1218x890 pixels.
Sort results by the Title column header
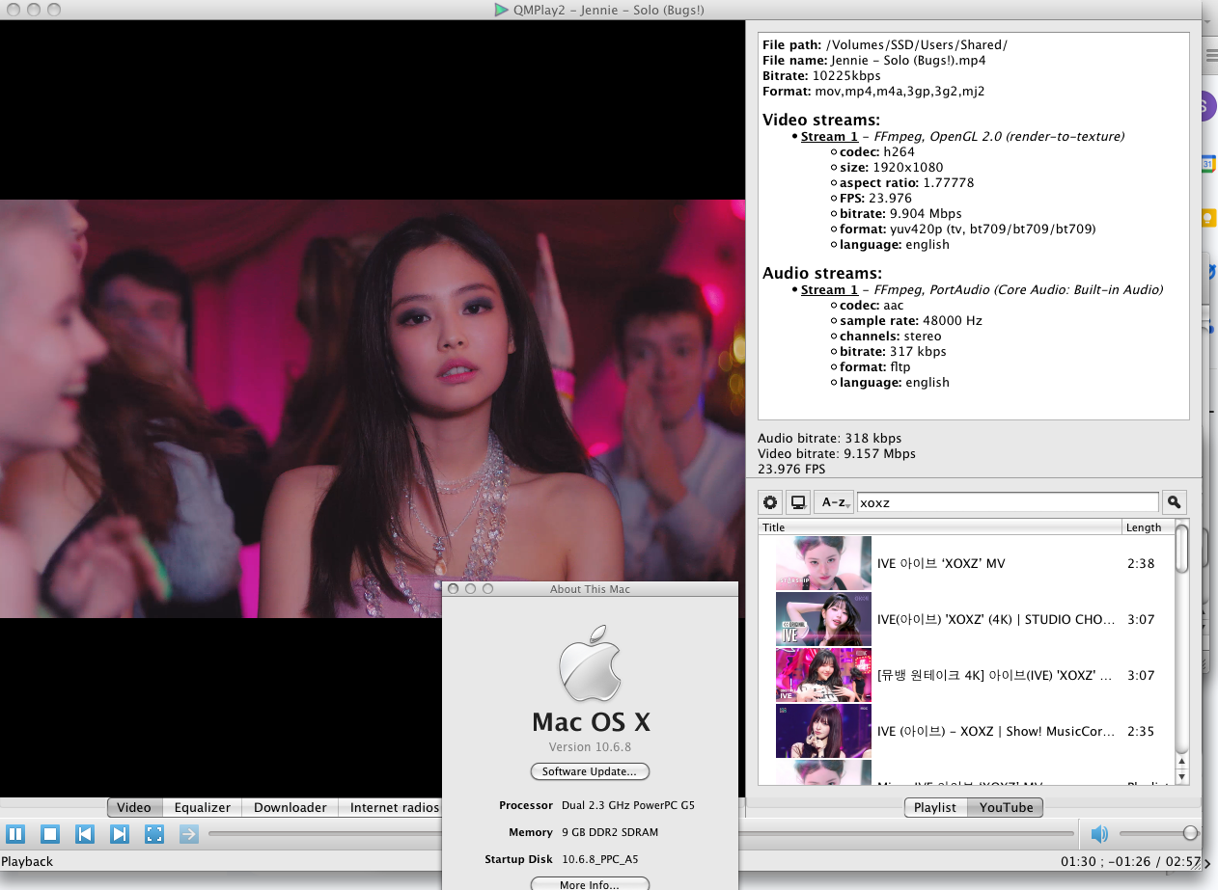tap(940, 527)
